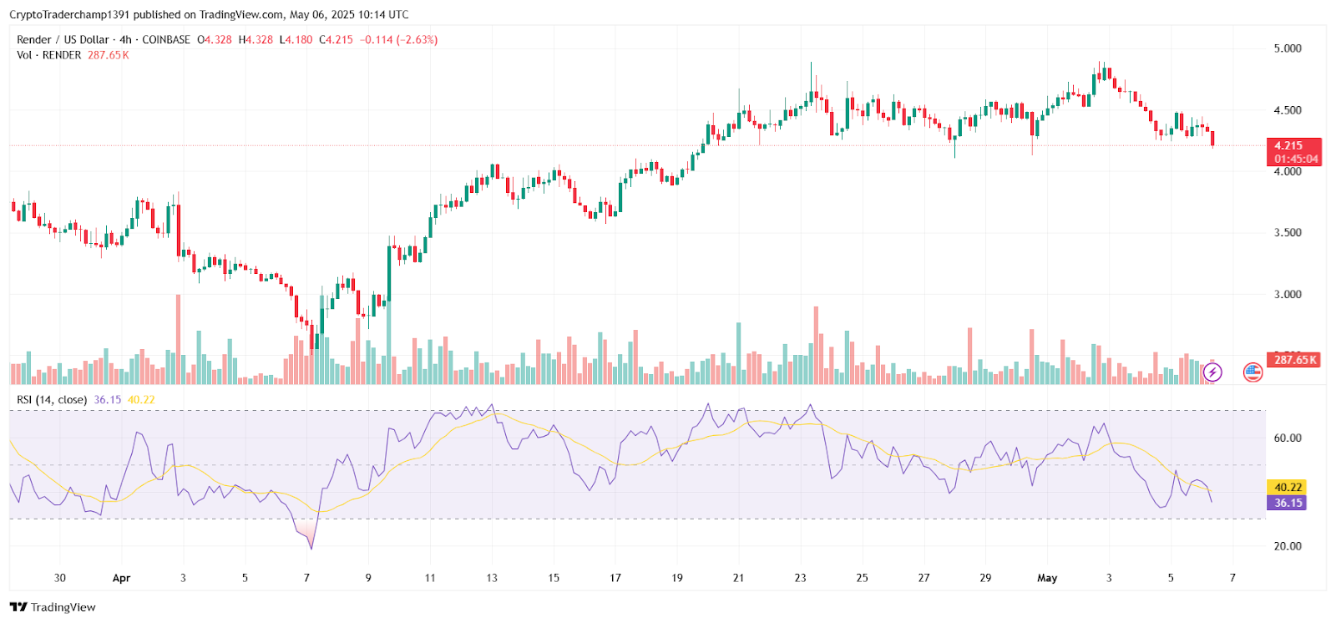Click the Apr date on time axis

pyautogui.click(x=121, y=578)
